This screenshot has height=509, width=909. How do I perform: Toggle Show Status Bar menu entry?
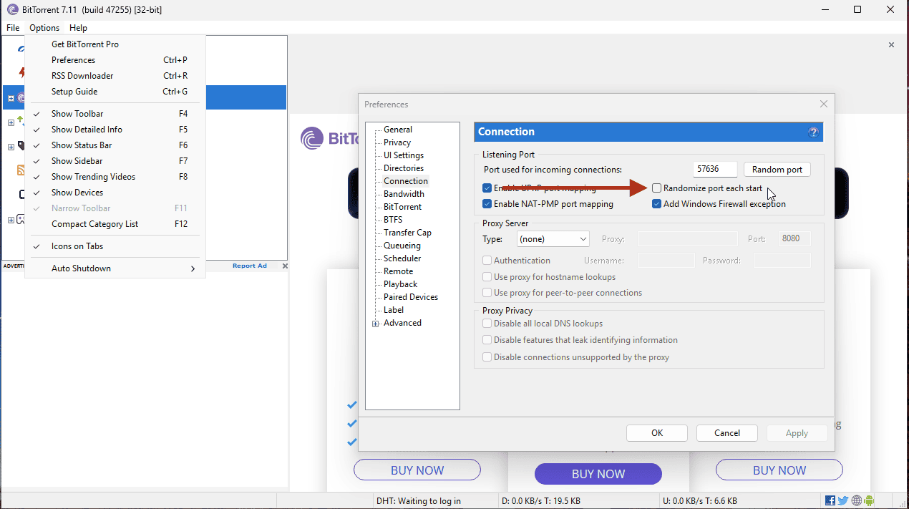pyautogui.click(x=115, y=145)
